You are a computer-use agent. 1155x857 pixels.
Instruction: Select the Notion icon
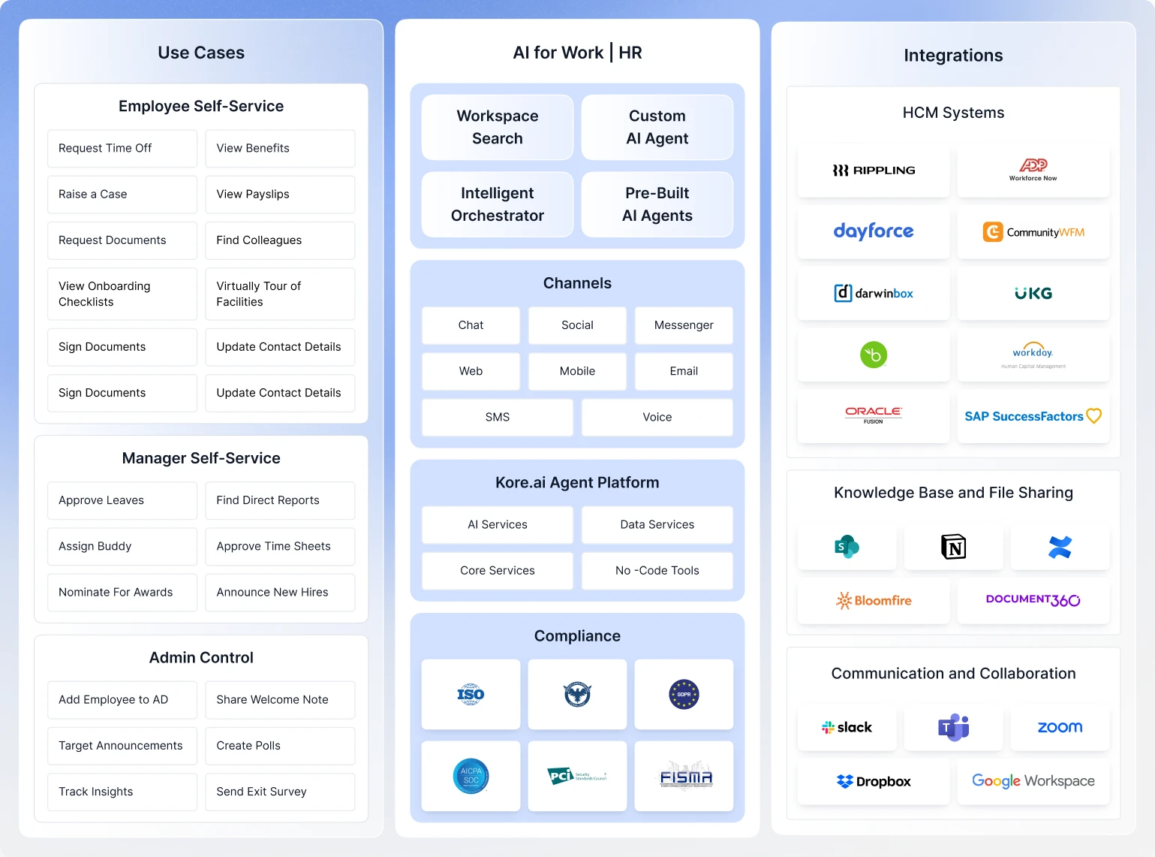954,547
